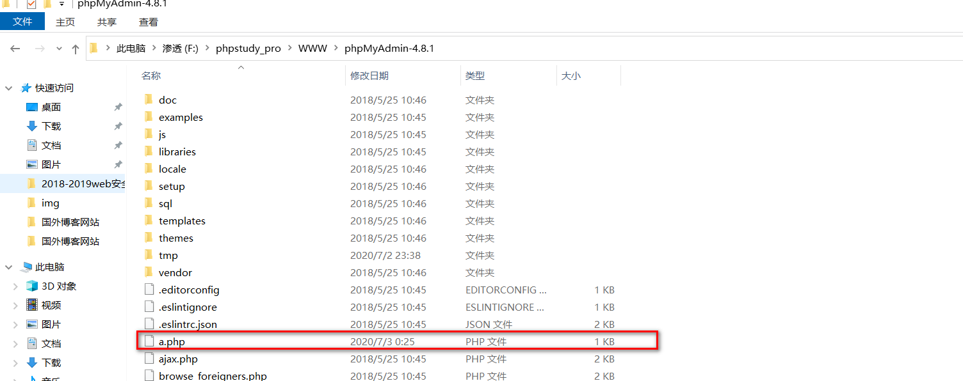Sort by 名称 column header

[151, 75]
